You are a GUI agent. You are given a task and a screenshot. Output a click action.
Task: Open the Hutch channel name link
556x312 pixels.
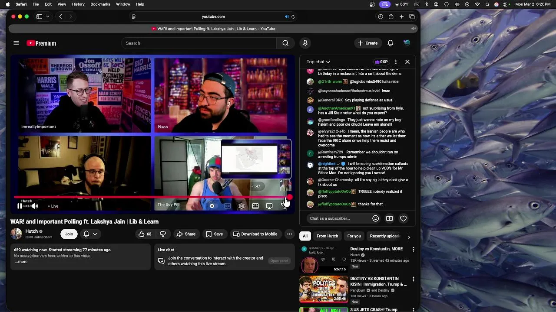tap(32, 231)
